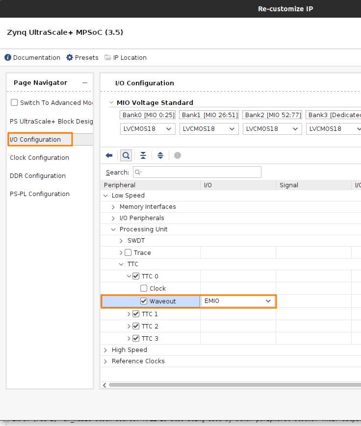Enable the Trace checkbox
This screenshot has width=361, height=426.
coord(128,252)
